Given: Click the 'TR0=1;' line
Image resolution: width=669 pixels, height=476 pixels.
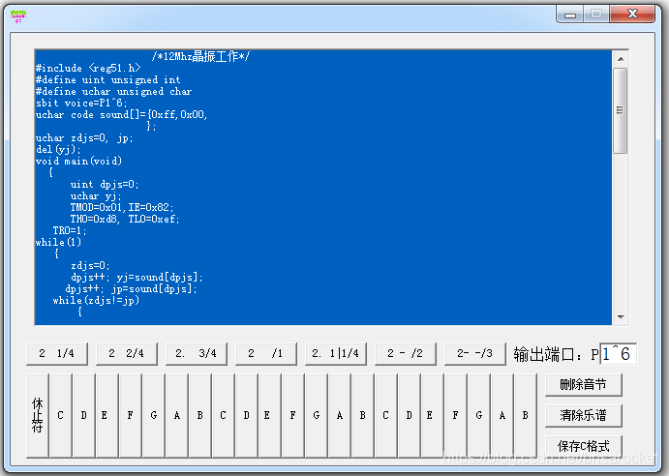Looking at the screenshot, I should tap(70, 231).
